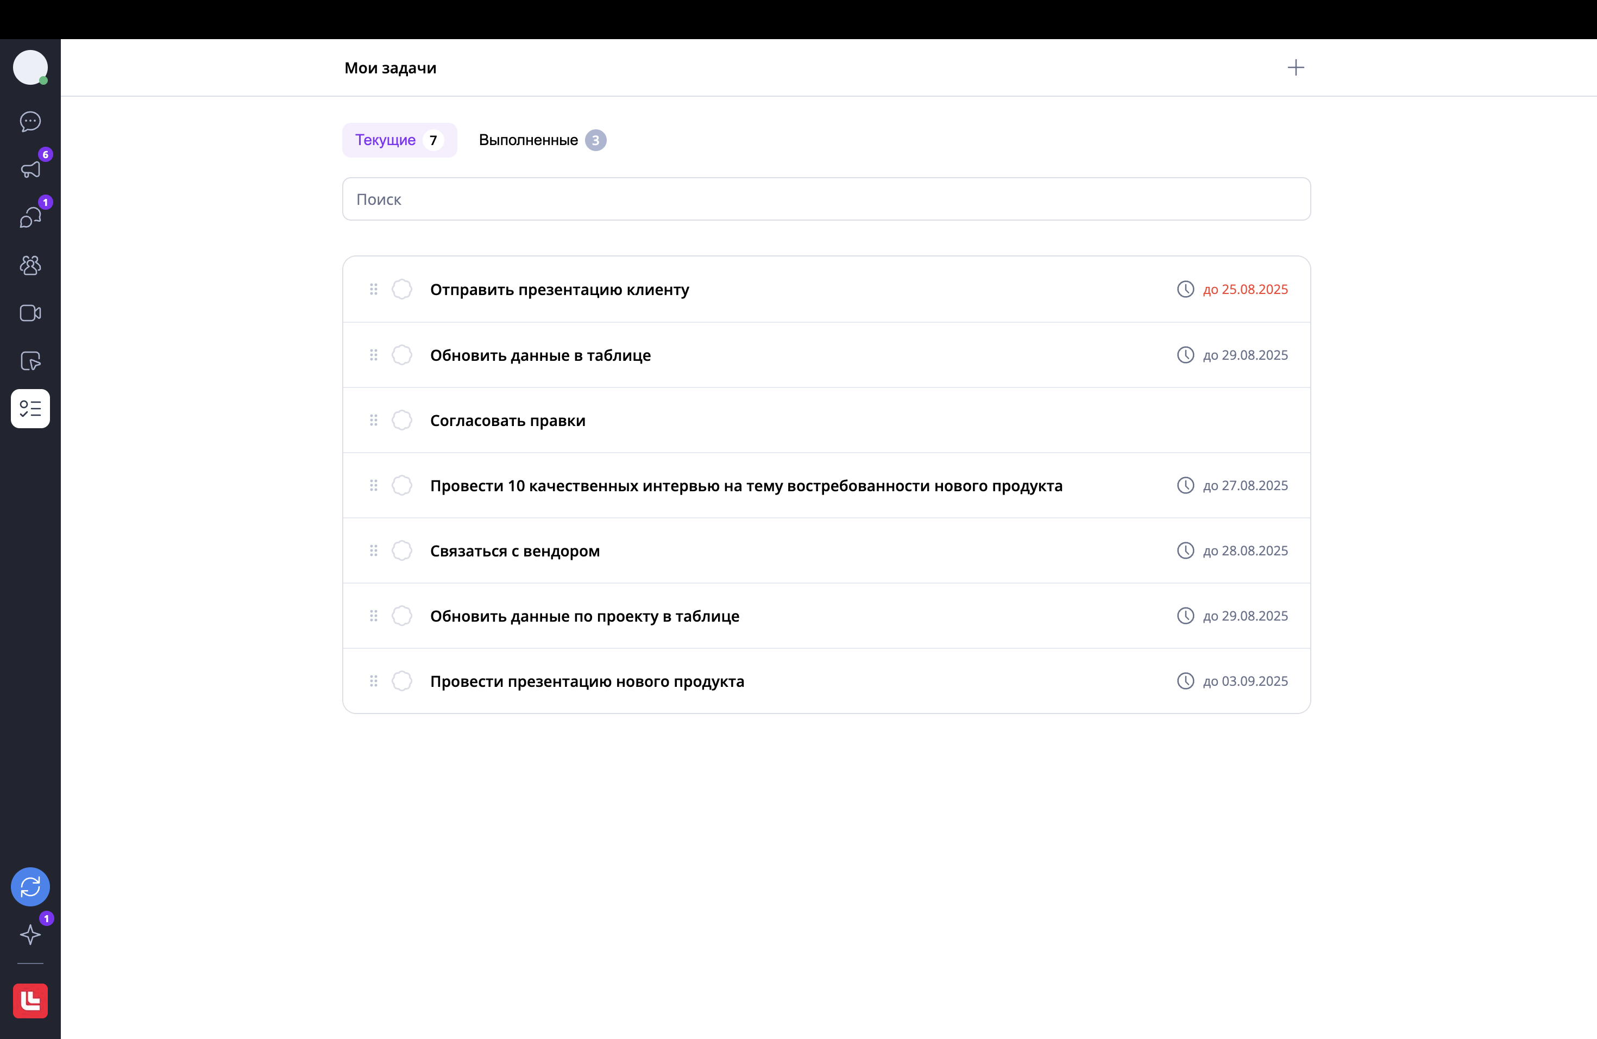This screenshot has height=1039, width=1597.
Task: Open task 'Провести презентацию нового продукта'
Action: (587, 681)
